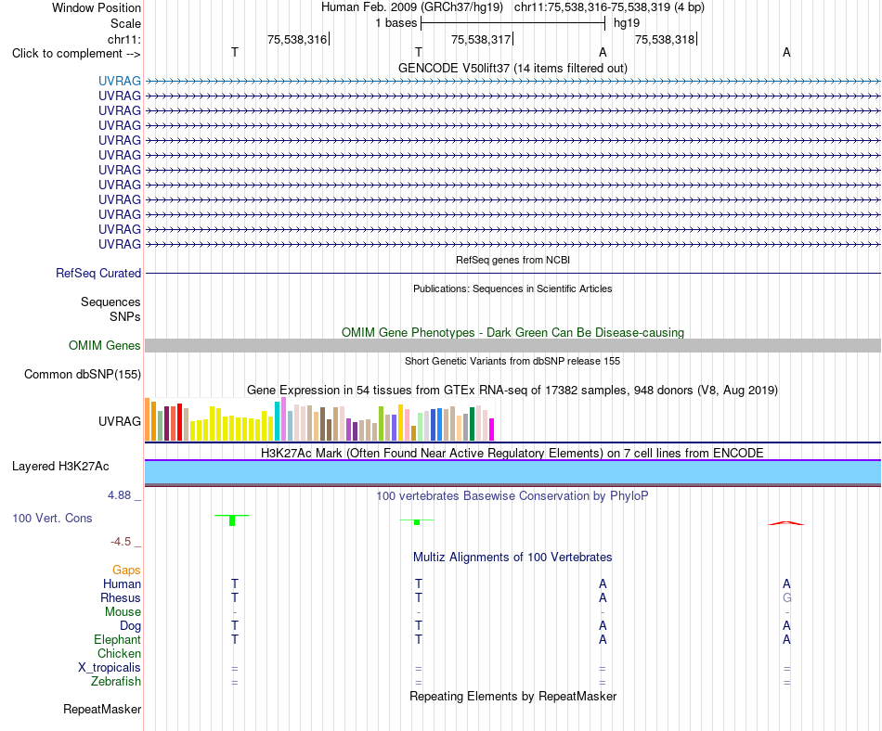
Task: Open 'OMIM Gene Phenotypes' track title
Action: (x=512, y=333)
